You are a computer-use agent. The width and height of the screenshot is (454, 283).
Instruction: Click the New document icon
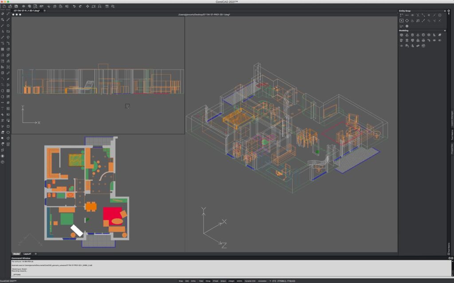[x=4, y=6]
